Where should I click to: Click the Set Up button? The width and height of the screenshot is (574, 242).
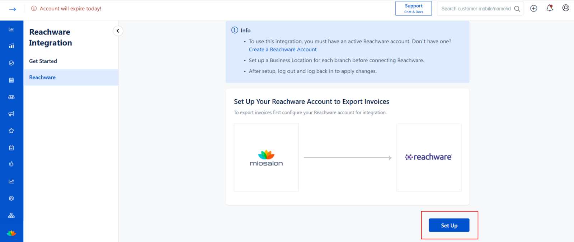coord(449,225)
